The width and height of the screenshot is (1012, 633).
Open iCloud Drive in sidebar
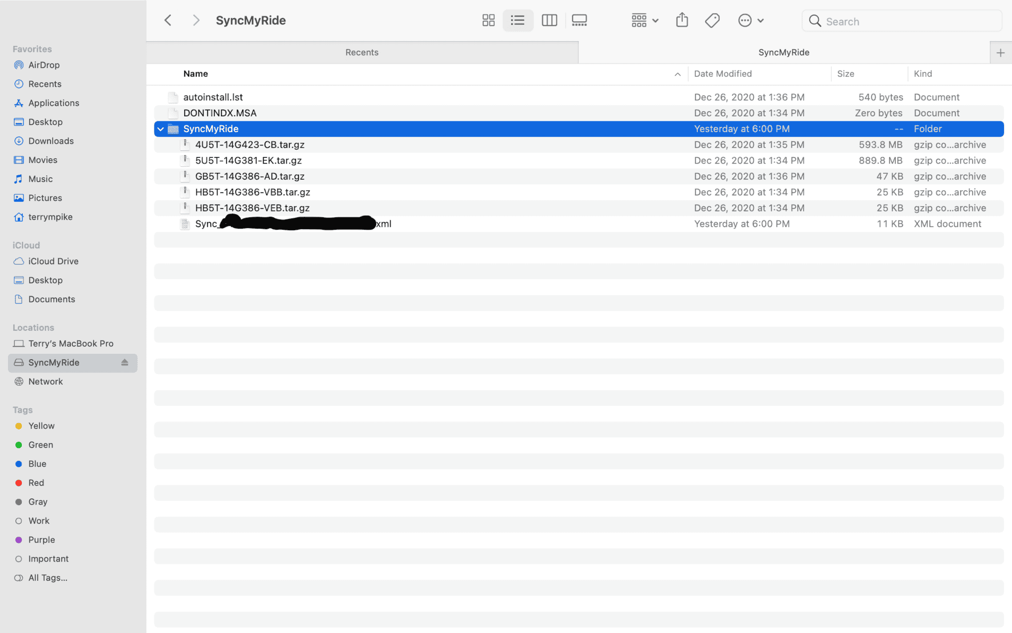tap(53, 261)
